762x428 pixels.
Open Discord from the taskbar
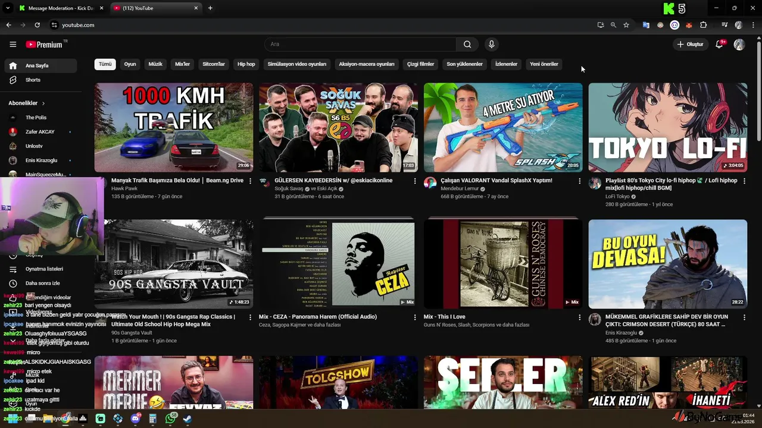pos(135,418)
